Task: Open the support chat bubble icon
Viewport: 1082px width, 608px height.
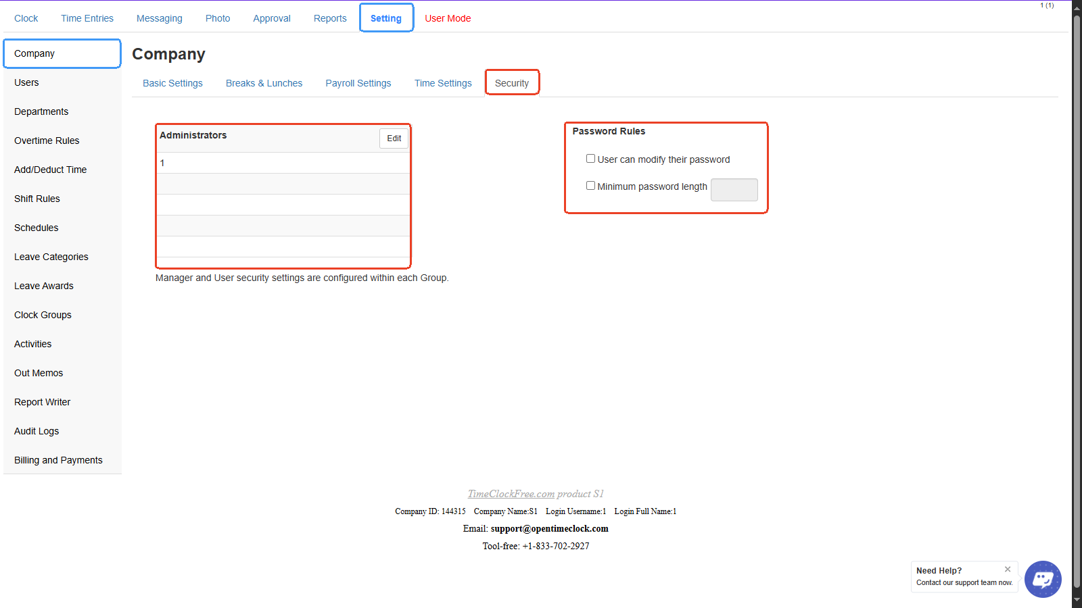Action: click(x=1042, y=579)
